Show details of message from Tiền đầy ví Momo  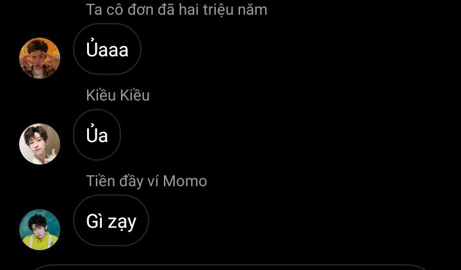coord(111,220)
